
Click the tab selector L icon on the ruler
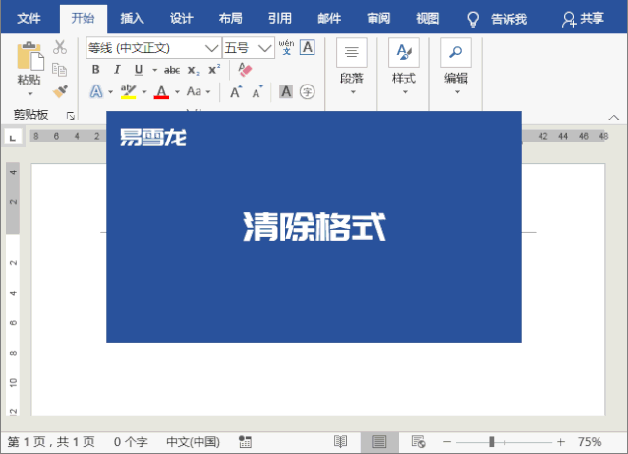pos(13,138)
